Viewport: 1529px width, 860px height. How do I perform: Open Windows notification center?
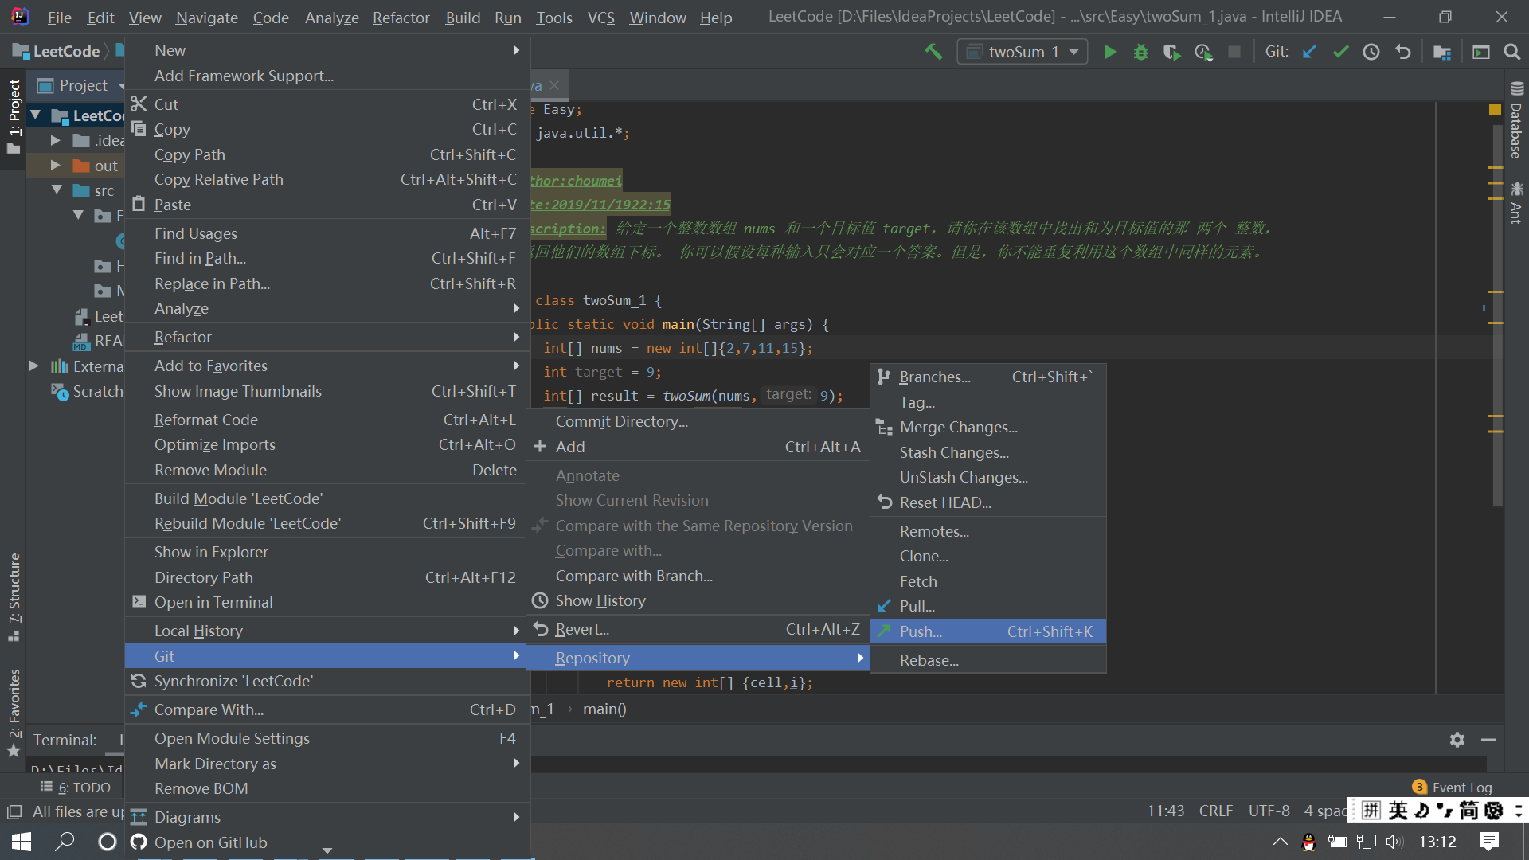[1488, 842]
